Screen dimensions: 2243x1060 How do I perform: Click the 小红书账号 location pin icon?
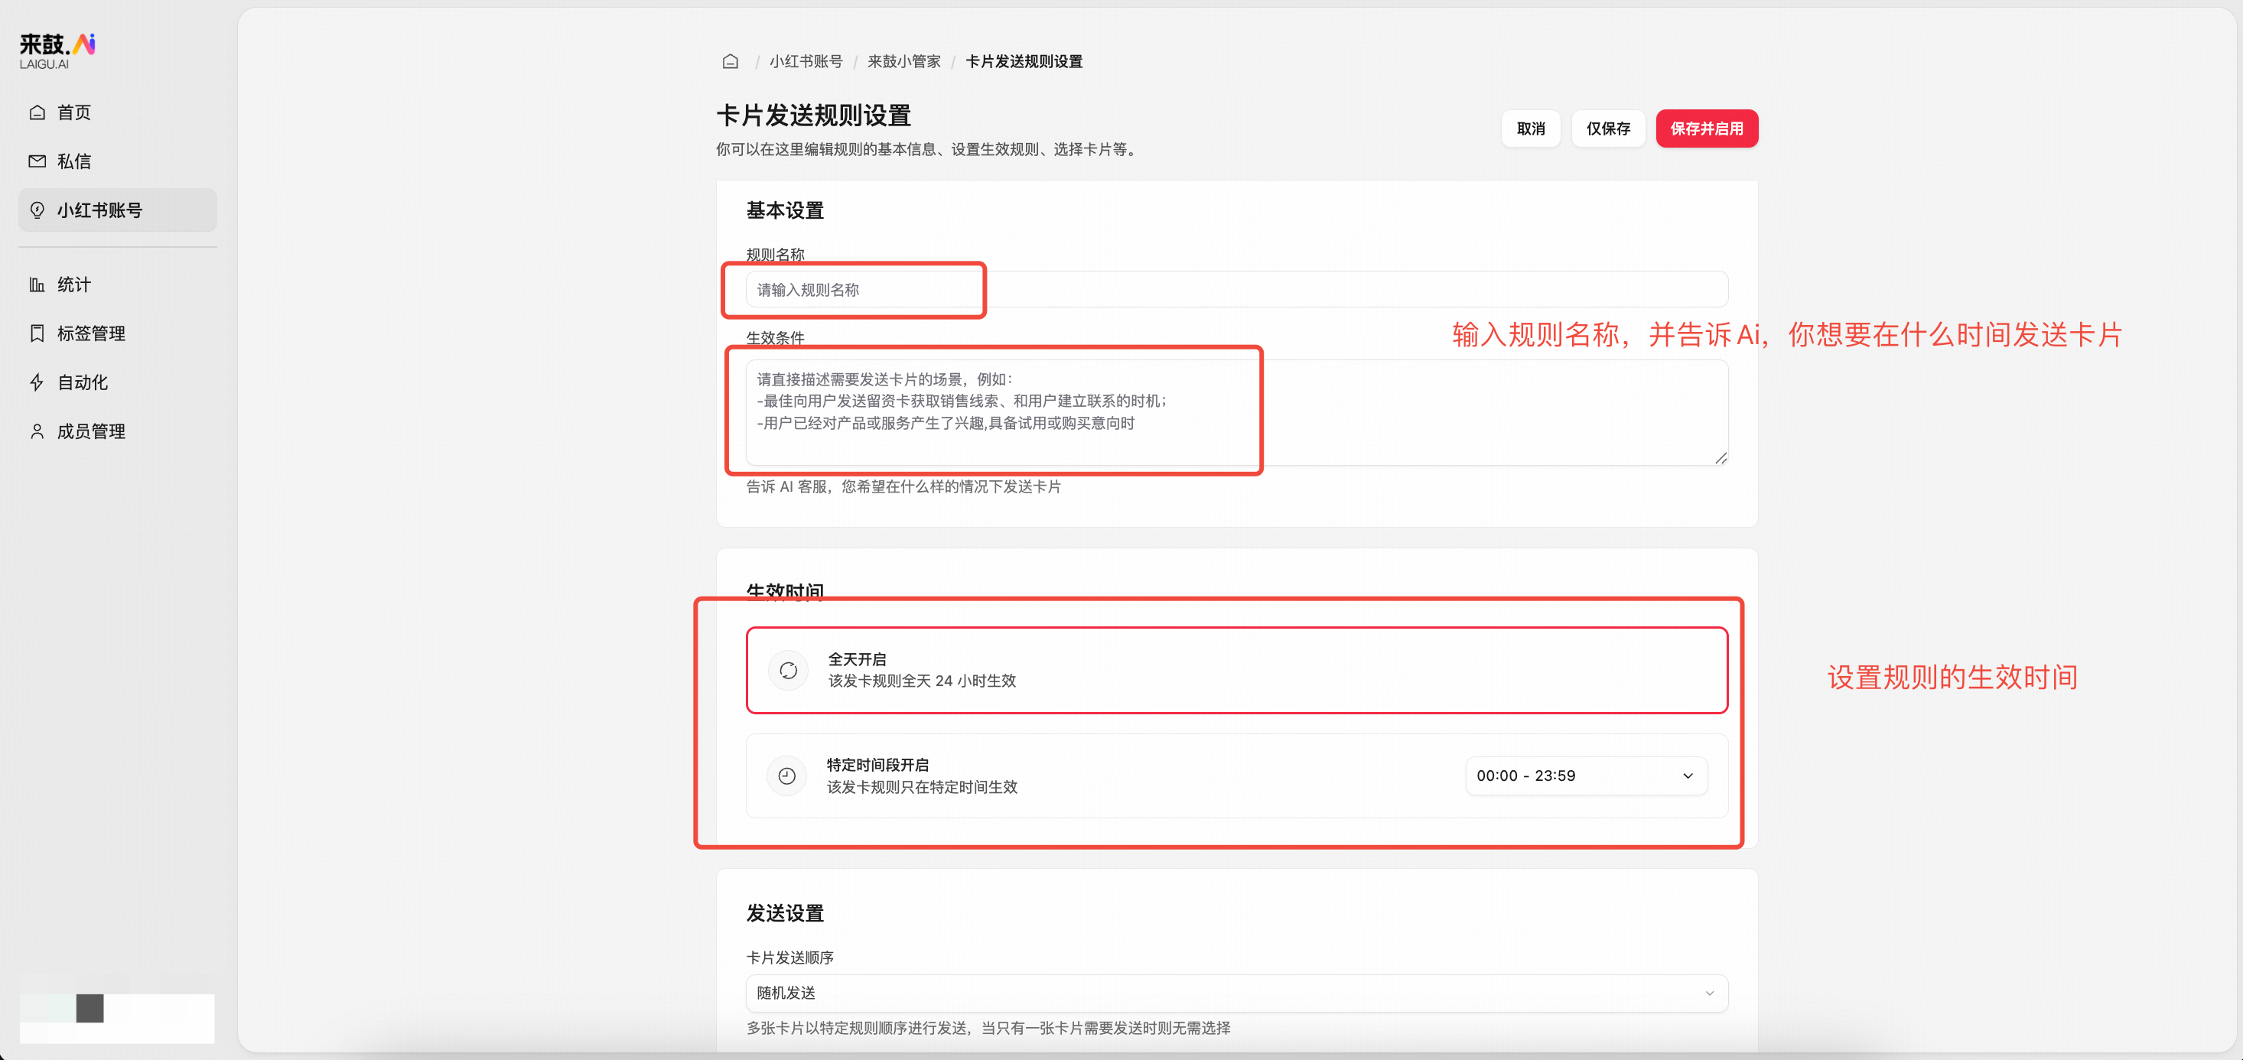(37, 210)
